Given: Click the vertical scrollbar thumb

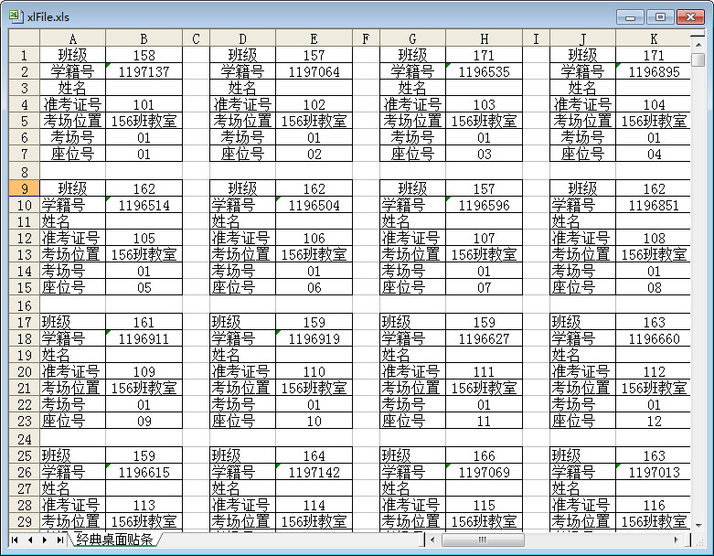Looking at the screenshot, I should pos(698,59).
